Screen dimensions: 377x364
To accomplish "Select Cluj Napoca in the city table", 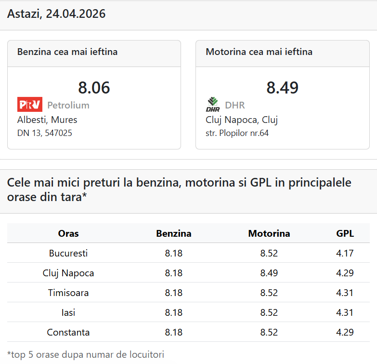I will 68,273.
